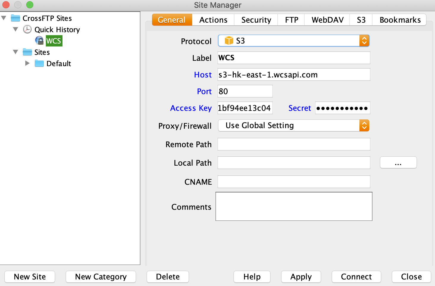This screenshot has height=286, width=435.
Task: Click the CrossFTP Sites root folder icon
Action: (15, 18)
